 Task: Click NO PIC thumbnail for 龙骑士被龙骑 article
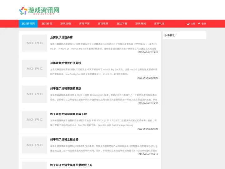tap(34, 145)
